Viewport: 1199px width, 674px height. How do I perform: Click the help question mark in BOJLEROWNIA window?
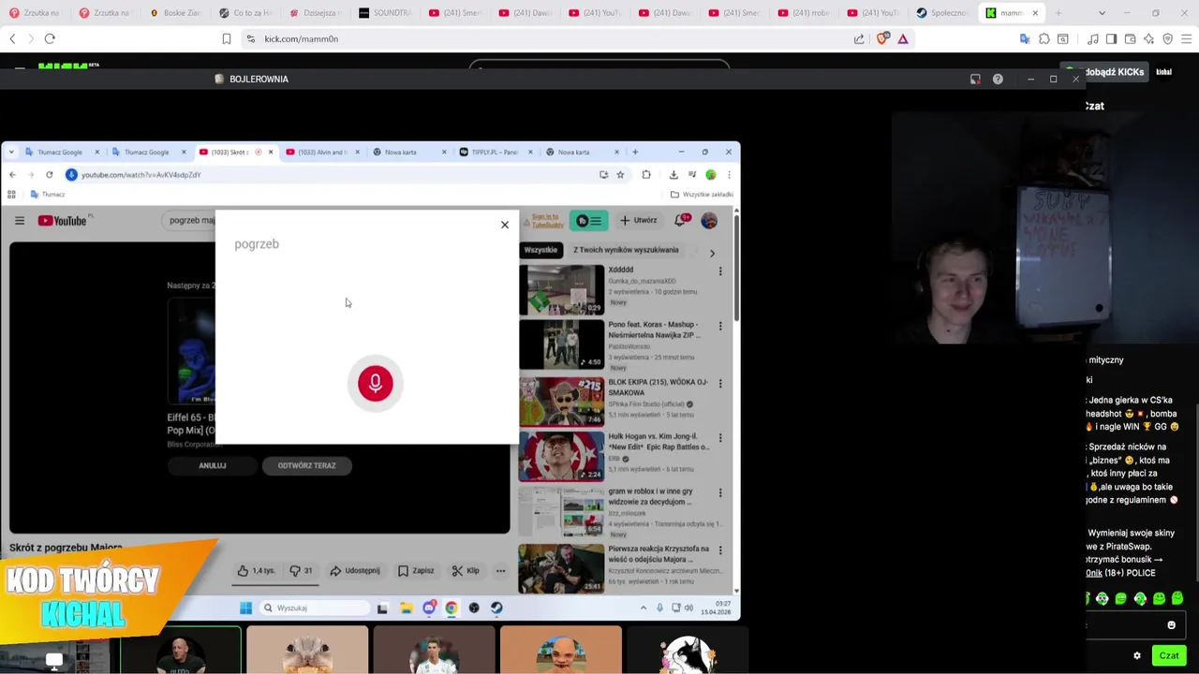click(x=998, y=79)
